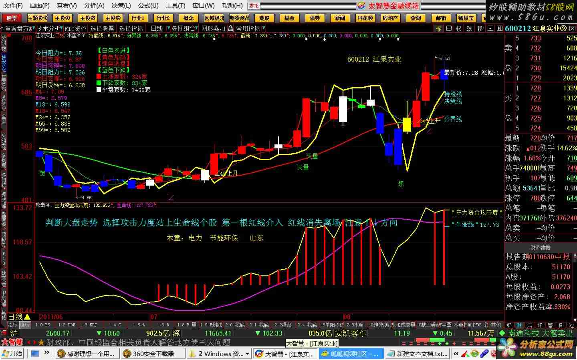The width and height of the screenshot is (577, 360).
Task: Switch to the 细 detail tab
Action: tap(509, 325)
